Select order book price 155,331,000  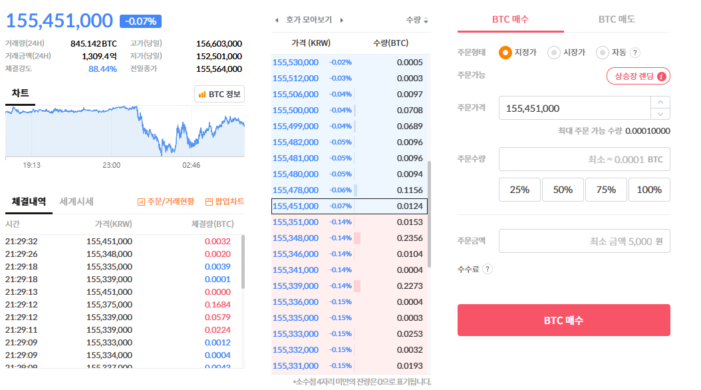[295, 366]
